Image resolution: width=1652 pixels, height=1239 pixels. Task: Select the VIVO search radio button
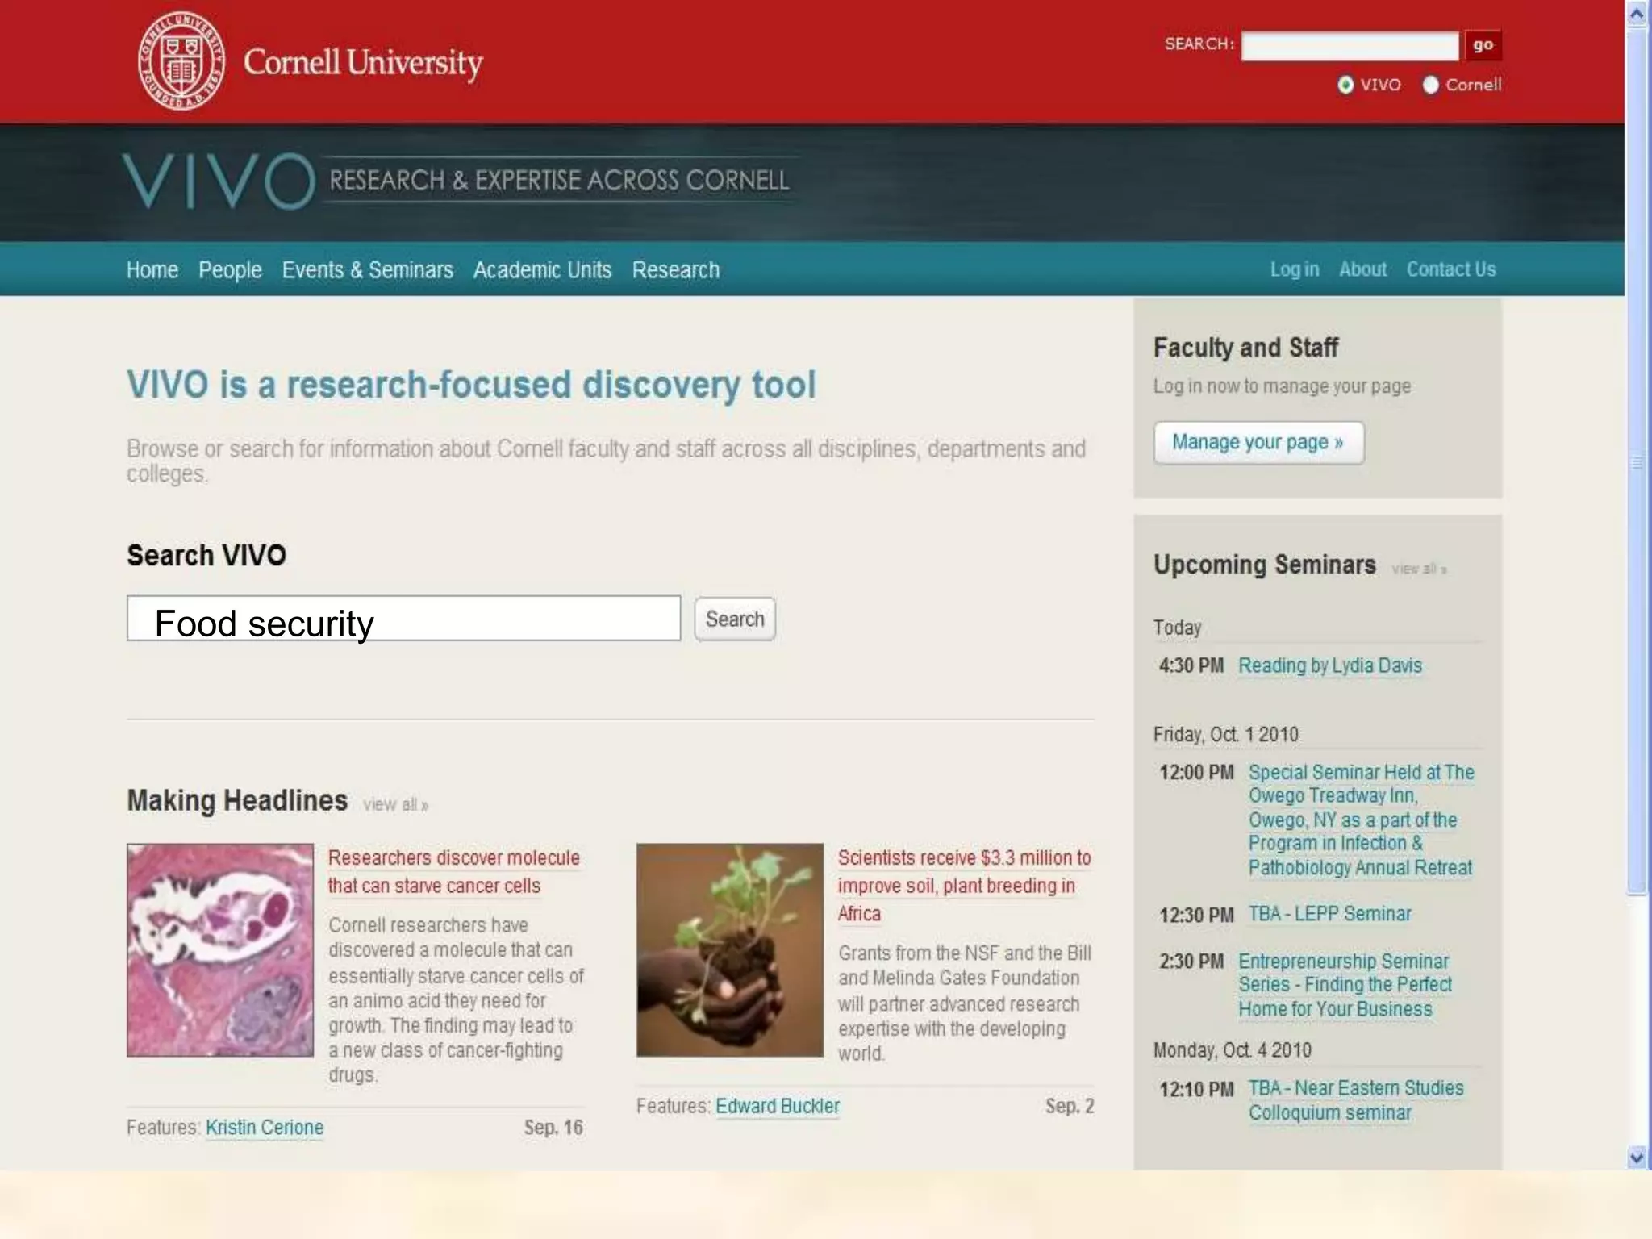click(x=1345, y=85)
